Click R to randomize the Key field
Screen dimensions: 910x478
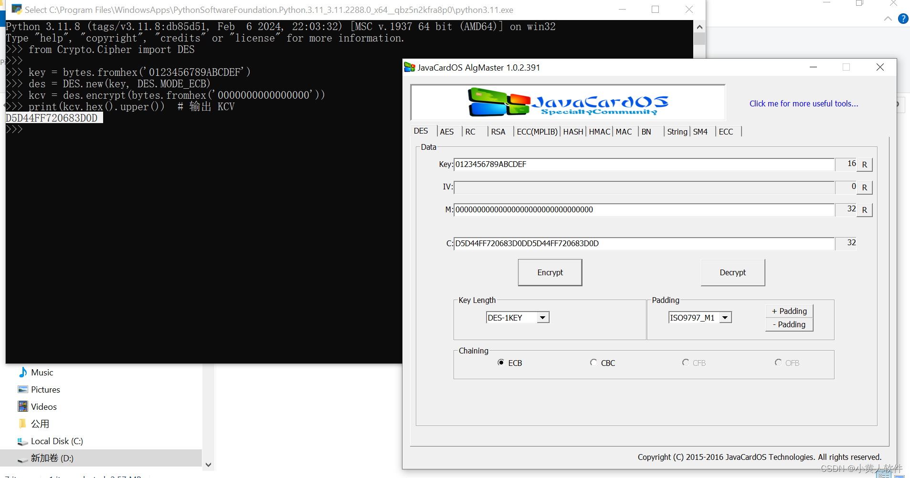pyautogui.click(x=864, y=165)
